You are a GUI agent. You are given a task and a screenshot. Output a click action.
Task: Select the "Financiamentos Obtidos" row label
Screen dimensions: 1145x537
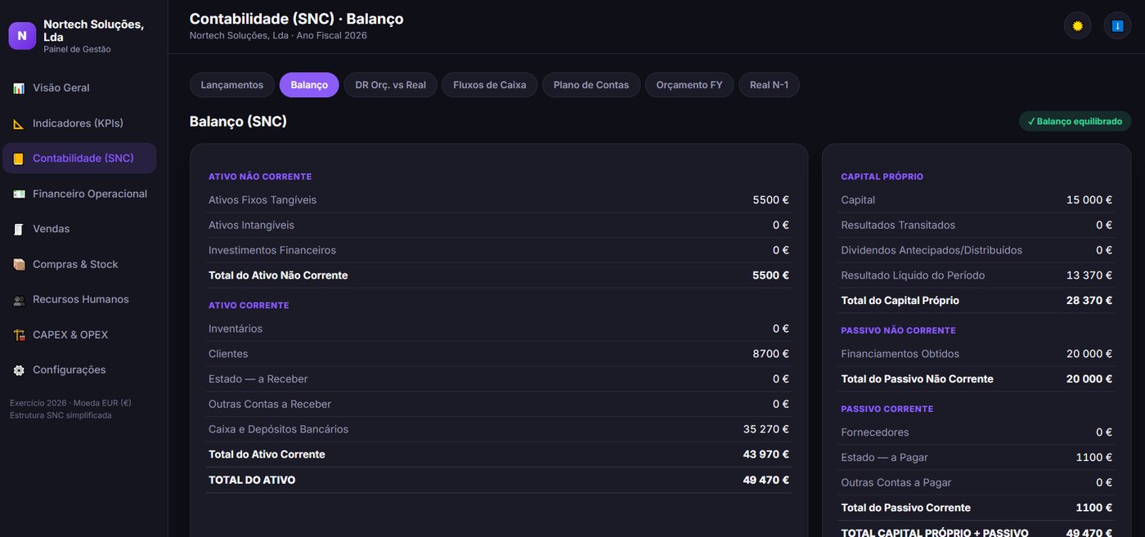click(900, 354)
